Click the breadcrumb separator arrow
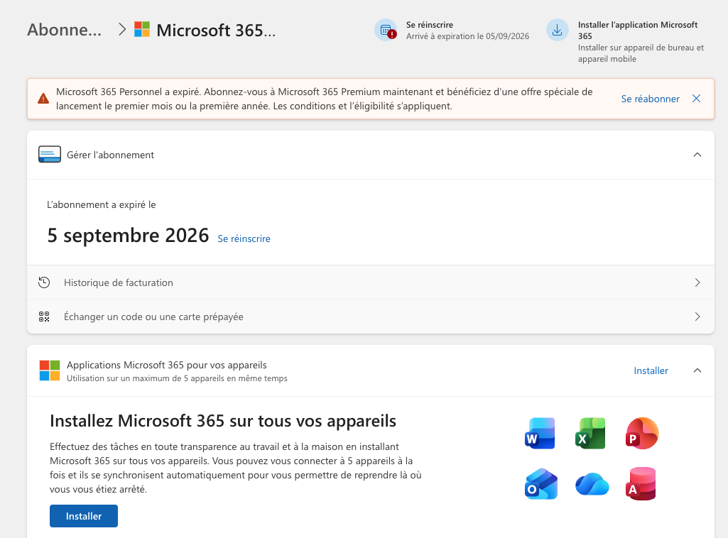The image size is (728, 538). pyautogui.click(x=121, y=30)
